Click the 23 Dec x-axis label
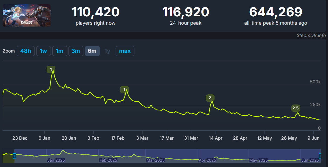 pos(20,138)
